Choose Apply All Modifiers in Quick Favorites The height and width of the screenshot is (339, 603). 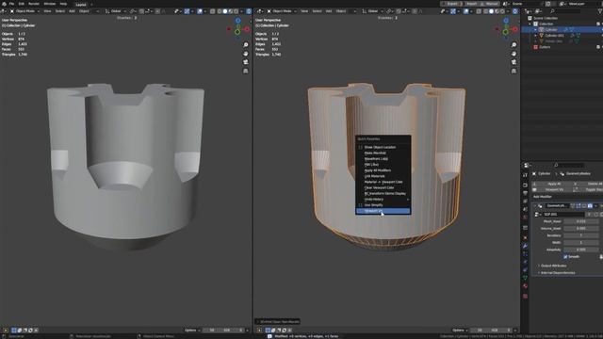point(378,170)
